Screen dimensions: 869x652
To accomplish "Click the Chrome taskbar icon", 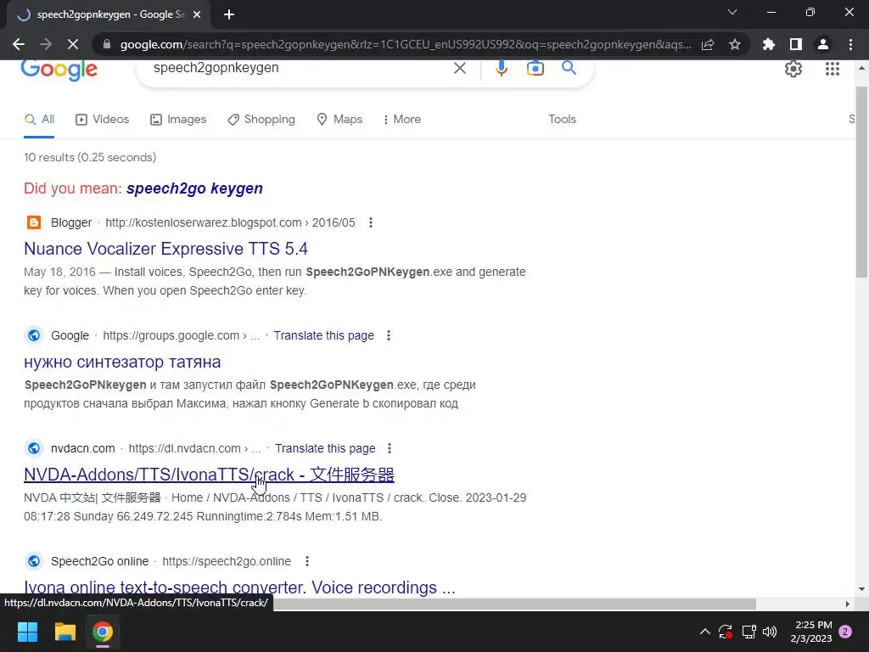I will [103, 632].
